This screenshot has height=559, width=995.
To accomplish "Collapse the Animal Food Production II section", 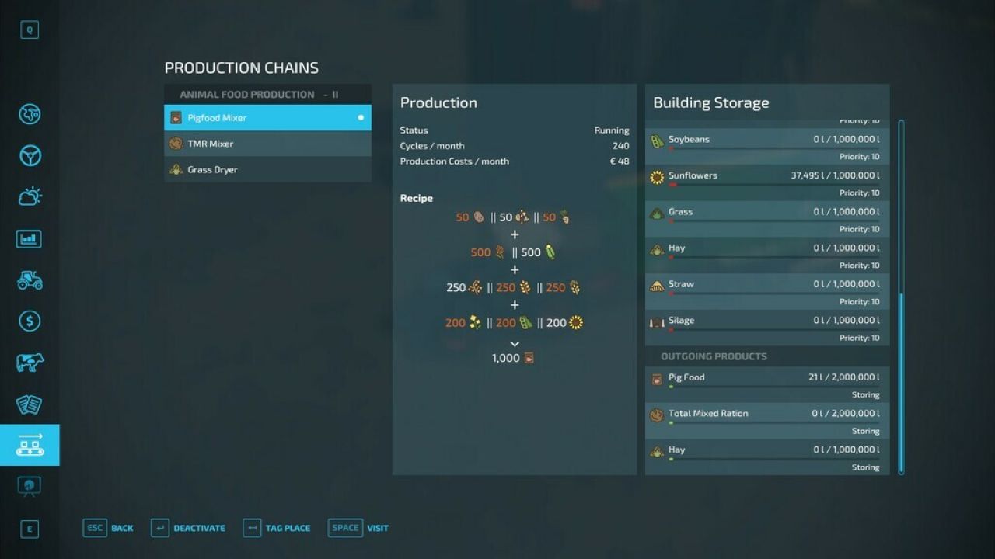I will [267, 94].
